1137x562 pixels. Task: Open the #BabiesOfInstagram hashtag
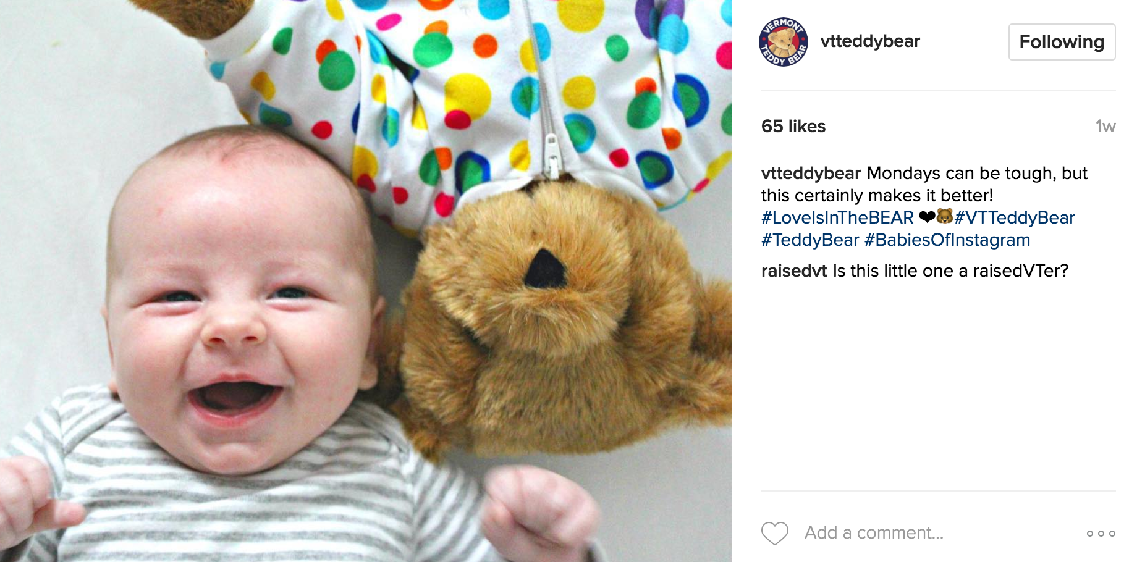947,240
